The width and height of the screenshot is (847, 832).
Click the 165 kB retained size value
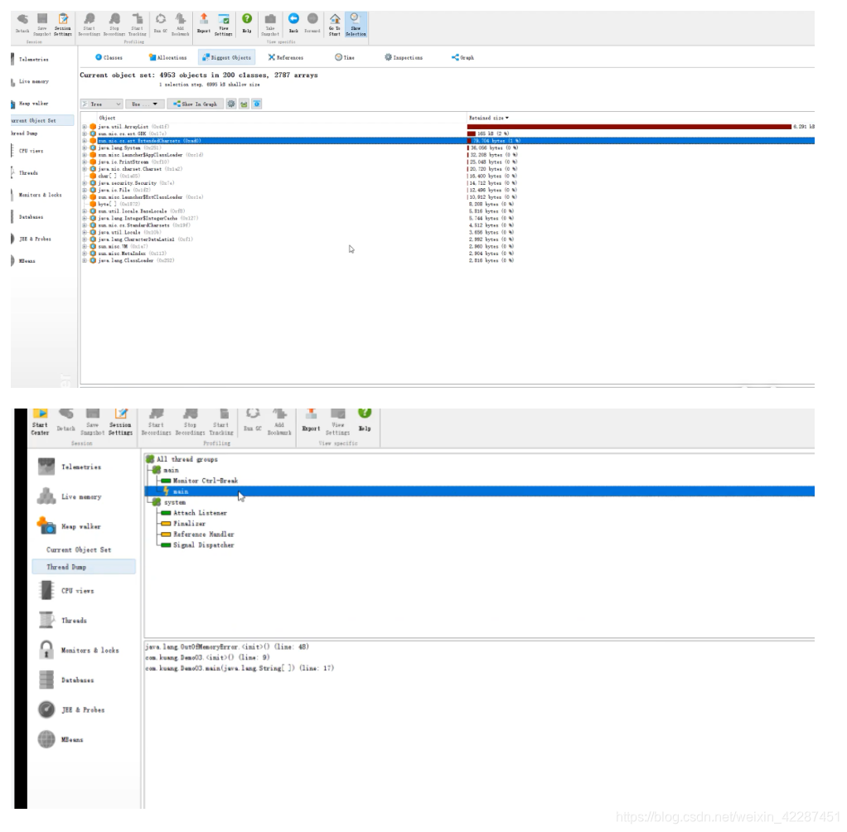click(492, 133)
